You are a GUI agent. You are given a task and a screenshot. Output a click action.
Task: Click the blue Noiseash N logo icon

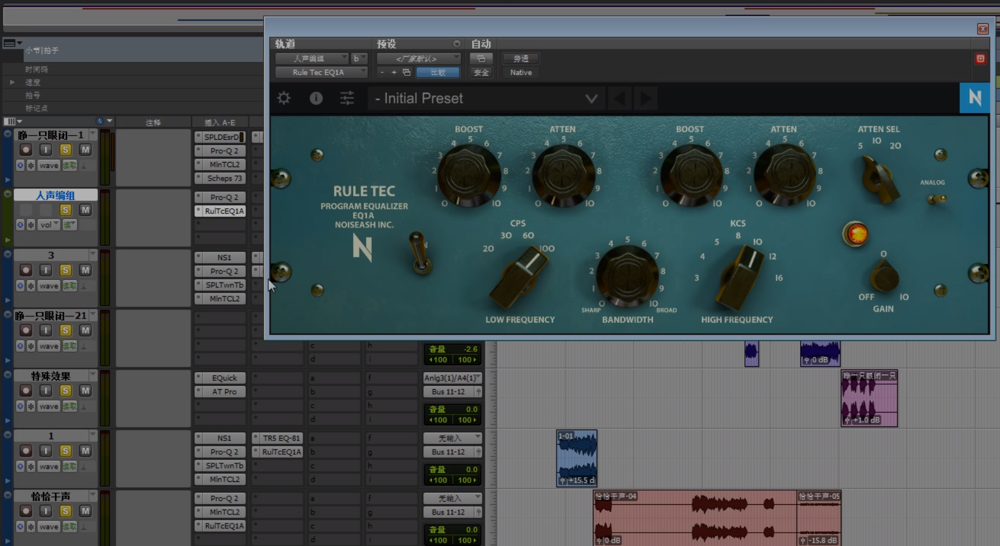click(974, 98)
